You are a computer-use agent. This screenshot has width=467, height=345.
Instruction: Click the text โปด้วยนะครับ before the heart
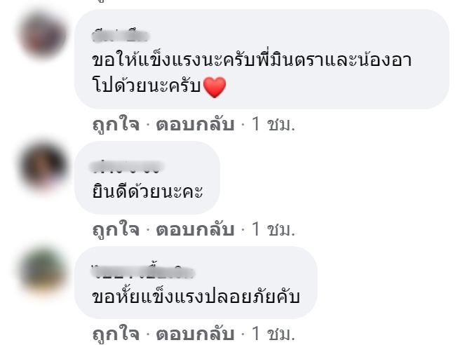(x=147, y=86)
